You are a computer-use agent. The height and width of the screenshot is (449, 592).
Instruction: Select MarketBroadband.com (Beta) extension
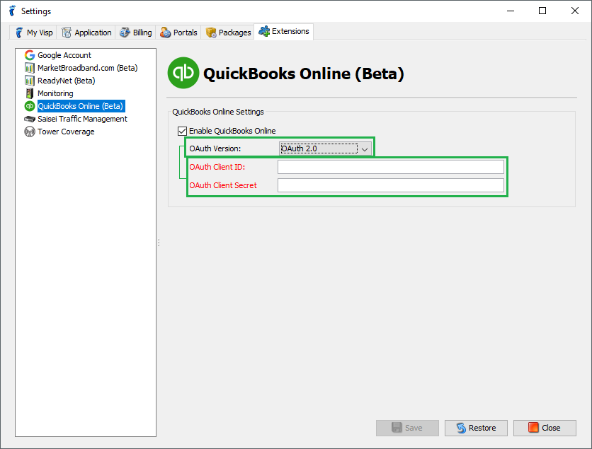pos(88,68)
